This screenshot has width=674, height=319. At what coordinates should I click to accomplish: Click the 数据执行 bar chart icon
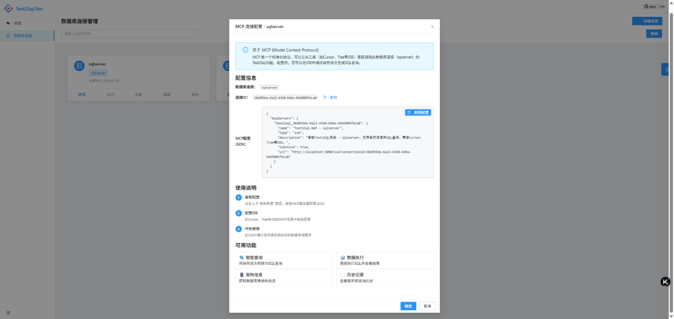343,257
